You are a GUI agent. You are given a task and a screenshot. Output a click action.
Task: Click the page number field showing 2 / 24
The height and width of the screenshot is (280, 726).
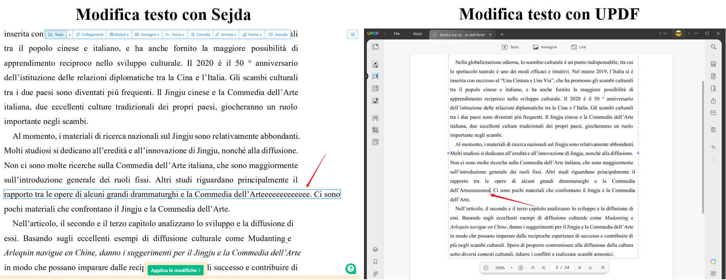pos(562,268)
